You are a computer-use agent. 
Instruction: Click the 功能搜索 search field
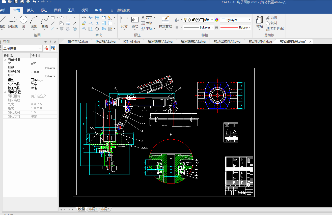click(x=124, y=10)
